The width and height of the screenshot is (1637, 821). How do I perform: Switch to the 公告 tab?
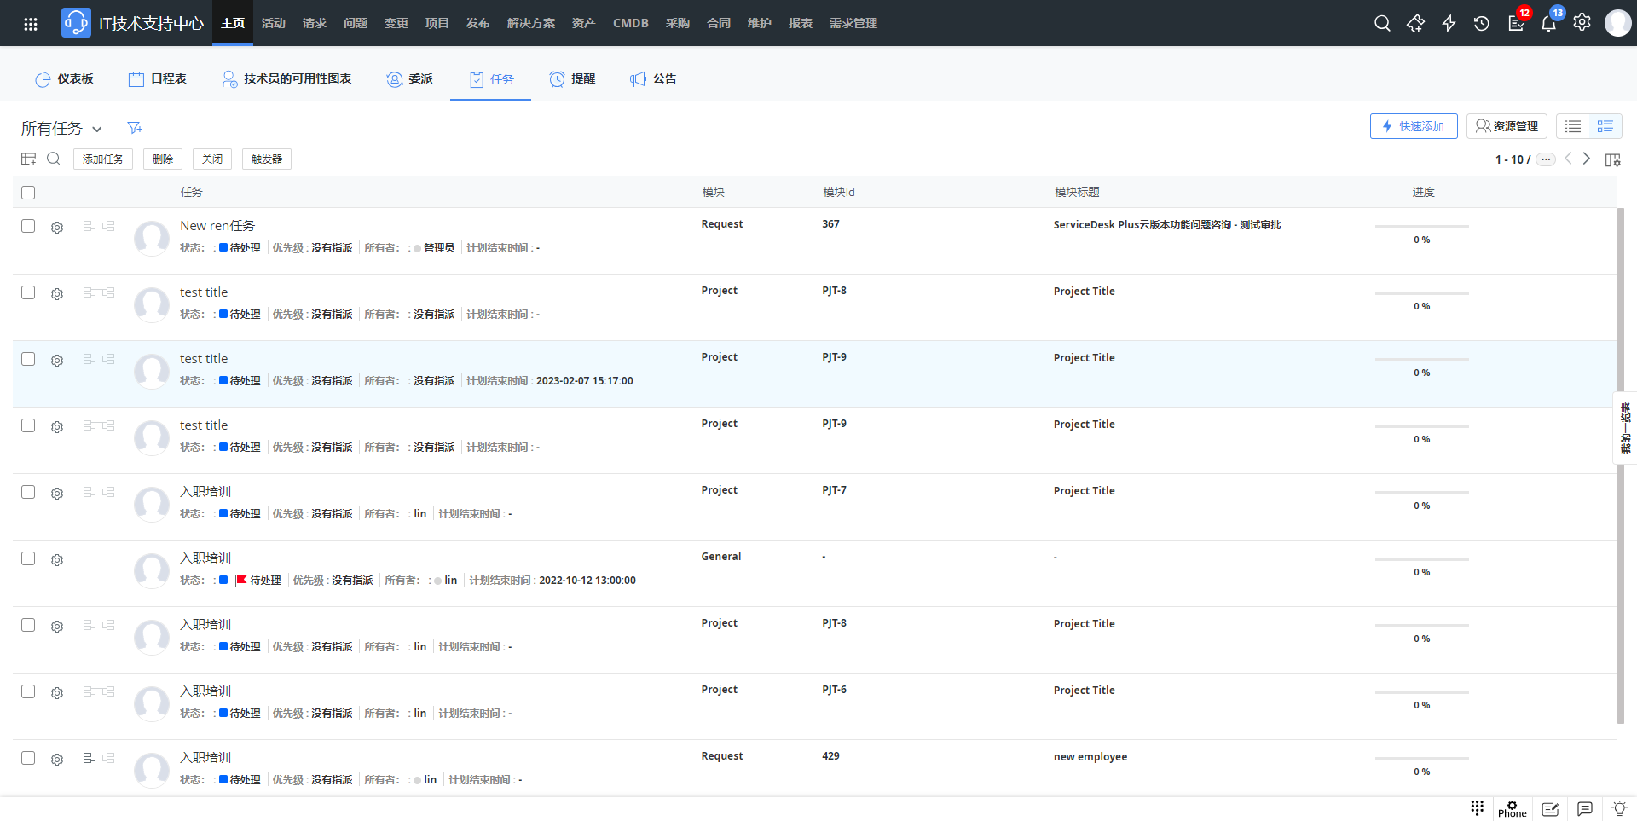pos(653,79)
